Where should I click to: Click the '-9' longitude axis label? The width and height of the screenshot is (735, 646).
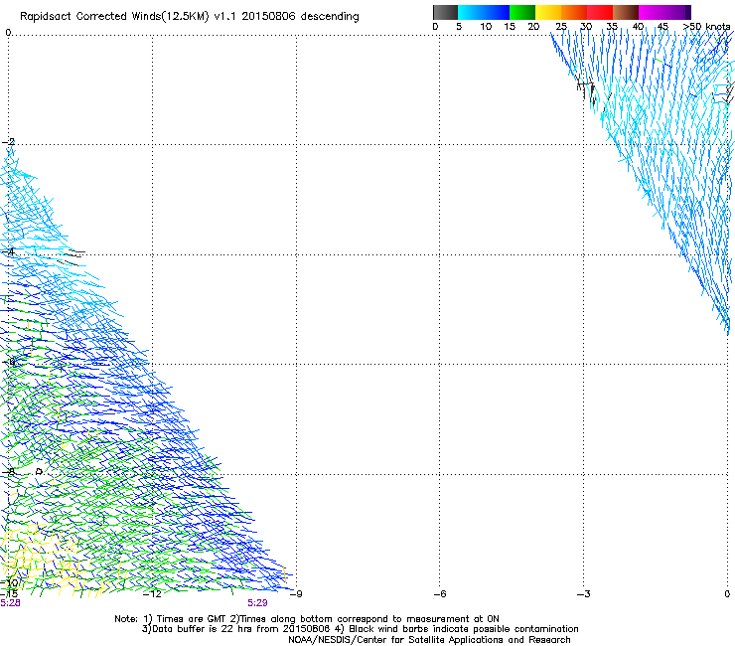[x=296, y=594]
